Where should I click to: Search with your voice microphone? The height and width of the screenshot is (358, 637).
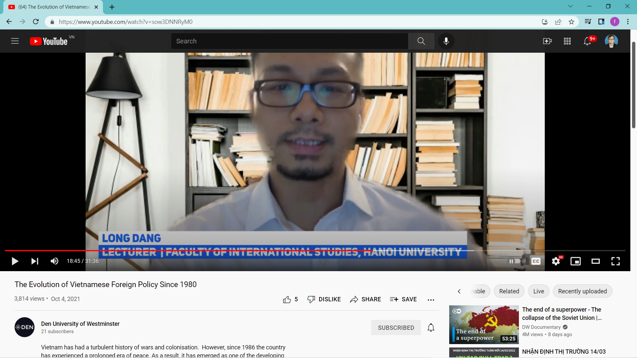tap(446, 41)
